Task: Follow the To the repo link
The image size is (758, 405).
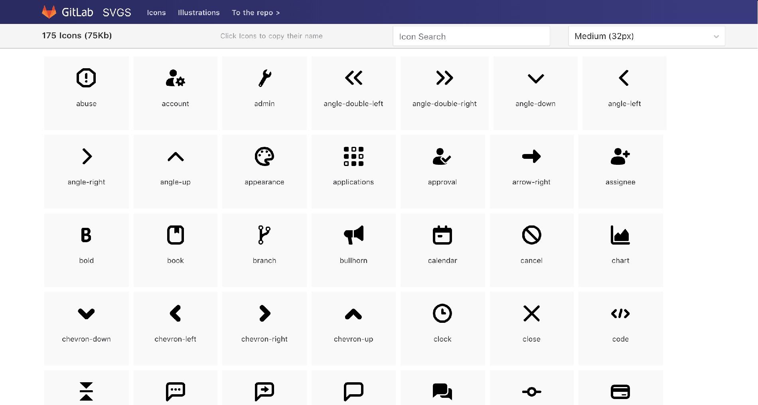Action: click(256, 13)
